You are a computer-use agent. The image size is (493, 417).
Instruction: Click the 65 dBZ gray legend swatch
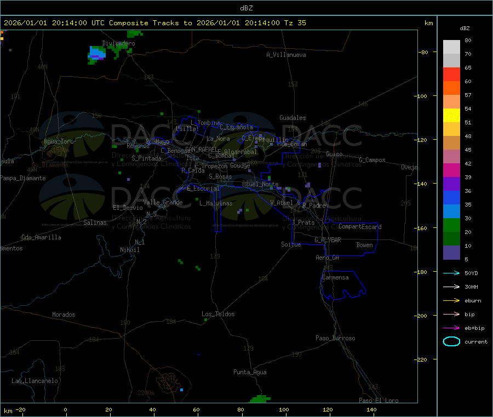[451, 60]
